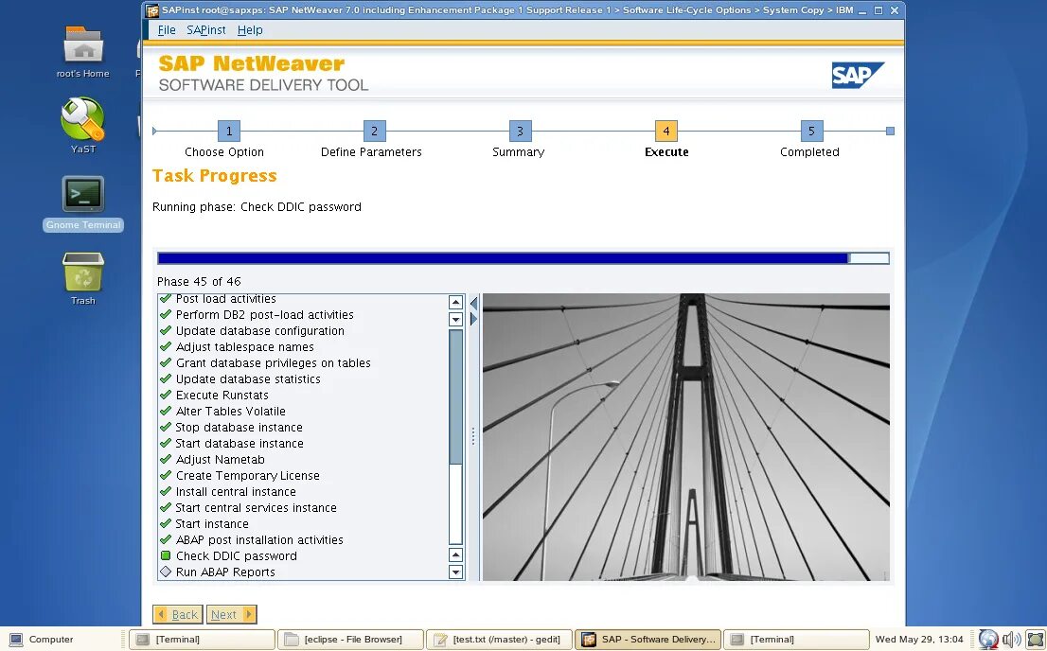Open the Help menu
The width and height of the screenshot is (1047, 651).
tap(250, 30)
